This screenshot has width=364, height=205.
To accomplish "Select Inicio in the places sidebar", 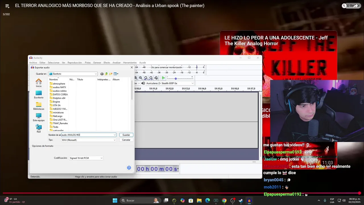I will [x=39, y=83].
